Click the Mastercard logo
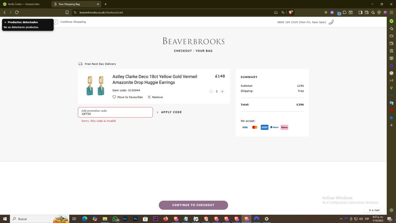 [255, 127]
